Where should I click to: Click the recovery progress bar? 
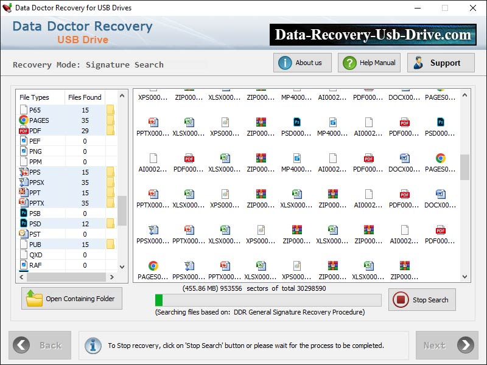pyautogui.click(x=268, y=299)
